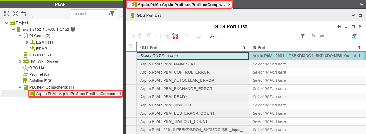The height and width of the screenshot is (134, 366).
Task: Click the PLANT panel header
Action: (62, 4)
